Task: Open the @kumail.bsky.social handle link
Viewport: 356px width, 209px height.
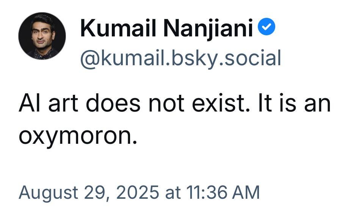Action: click(x=181, y=59)
